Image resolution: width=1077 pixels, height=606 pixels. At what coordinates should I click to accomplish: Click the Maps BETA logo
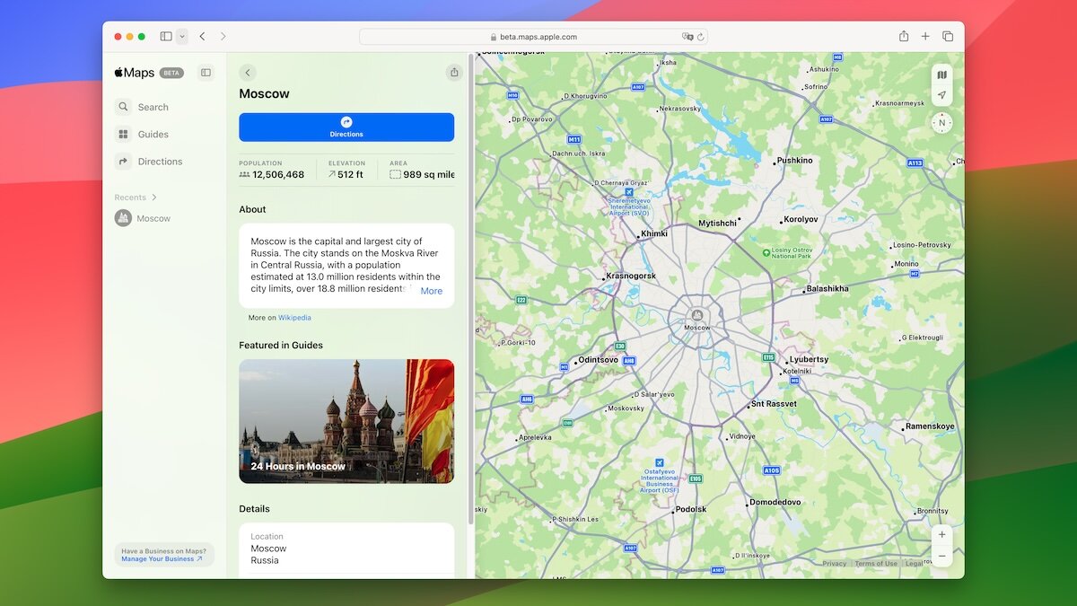pyautogui.click(x=149, y=73)
